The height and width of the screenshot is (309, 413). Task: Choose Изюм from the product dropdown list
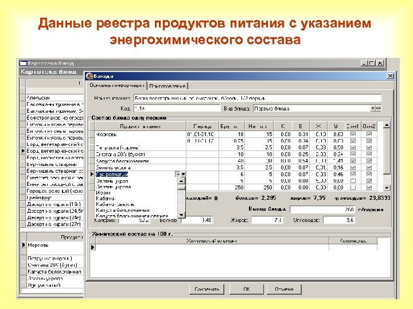103,193
